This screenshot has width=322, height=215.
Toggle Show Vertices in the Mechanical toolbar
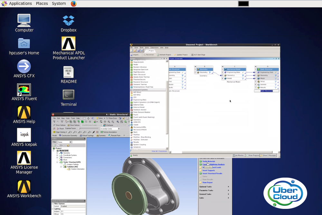coord(59,125)
